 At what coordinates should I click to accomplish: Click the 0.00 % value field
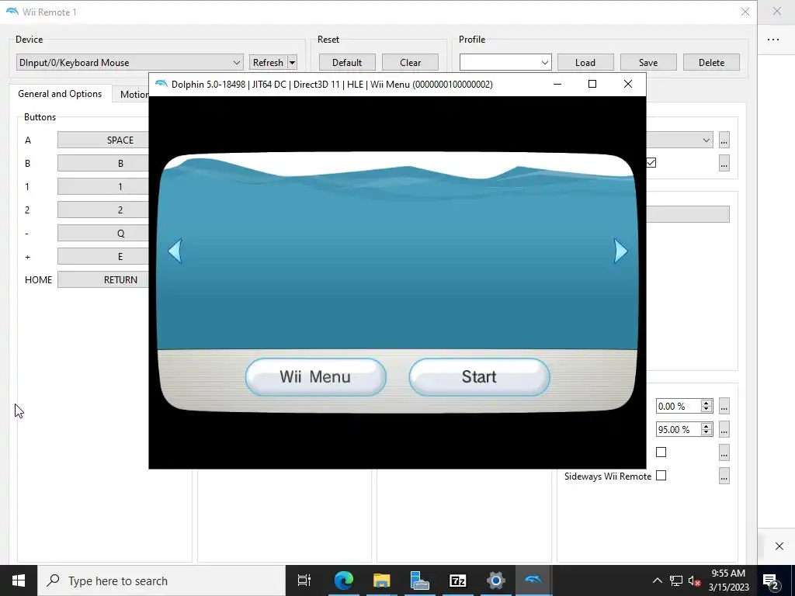(x=679, y=406)
